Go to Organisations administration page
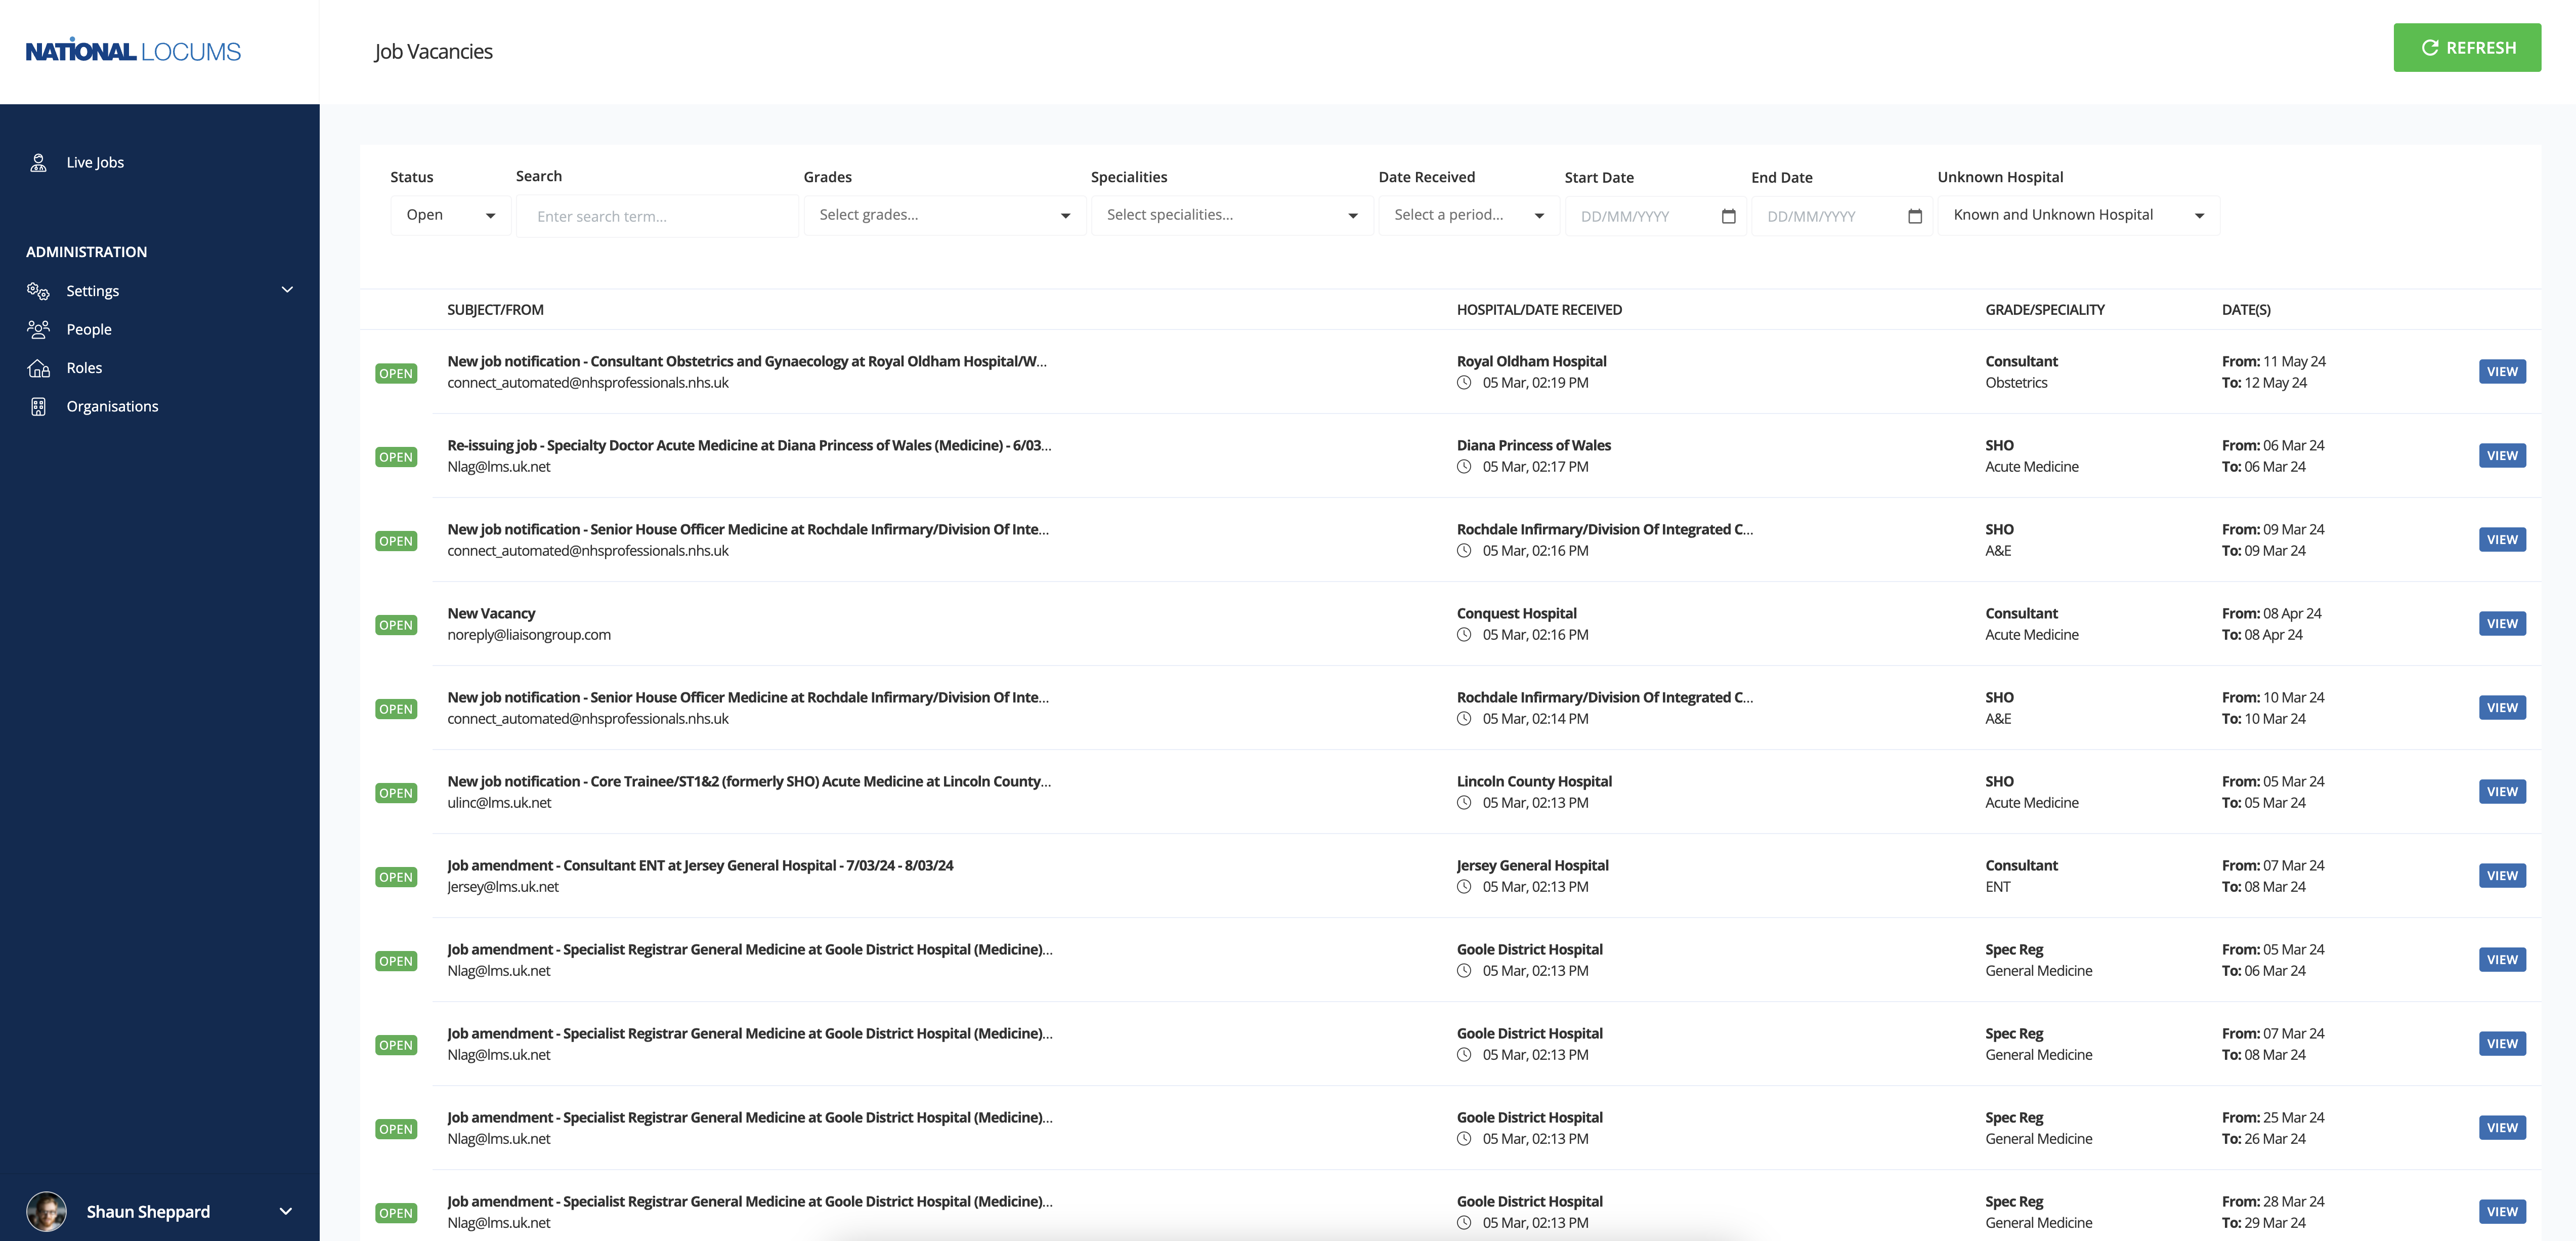This screenshot has height=1241, width=2576. [112, 406]
